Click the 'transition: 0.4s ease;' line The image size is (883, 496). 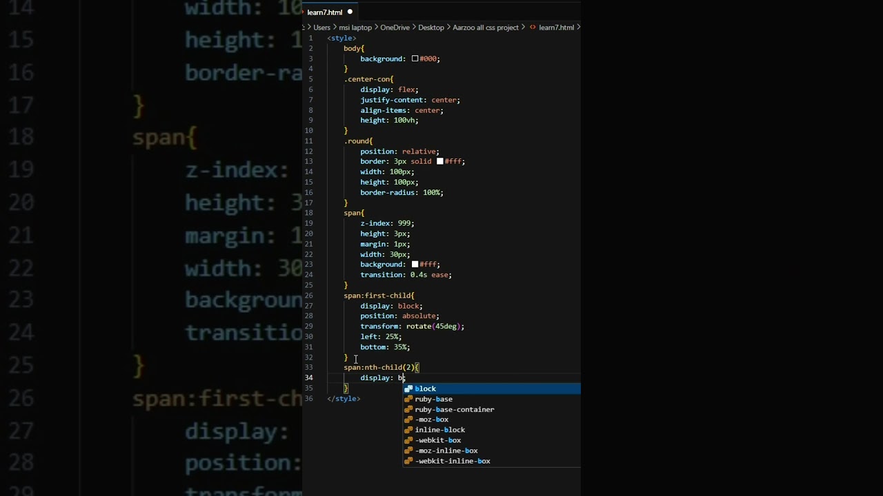pos(406,275)
